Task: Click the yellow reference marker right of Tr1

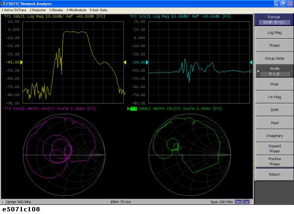Action: coord(125,62)
